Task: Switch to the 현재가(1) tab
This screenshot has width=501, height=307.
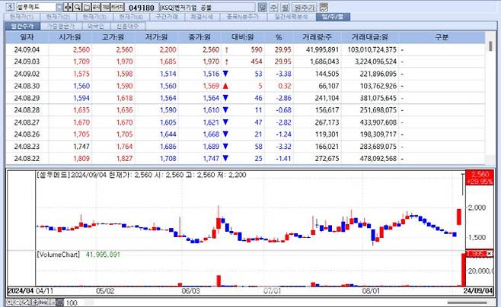Action: tap(22, 17)
